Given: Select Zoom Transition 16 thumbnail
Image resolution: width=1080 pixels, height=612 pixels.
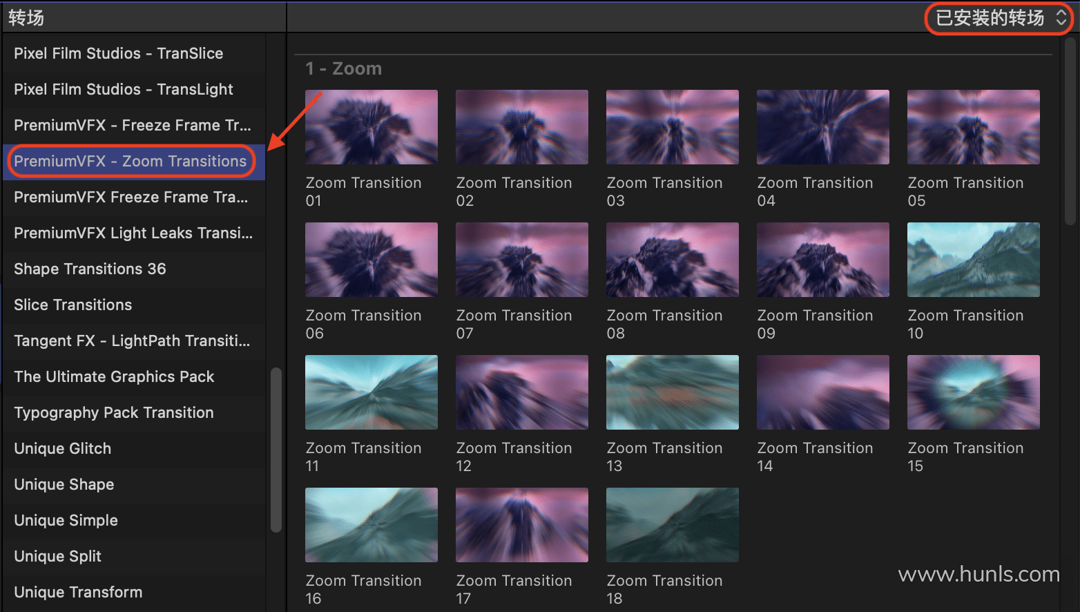Looking at the screenshot, I should click(x=372, y=525).
